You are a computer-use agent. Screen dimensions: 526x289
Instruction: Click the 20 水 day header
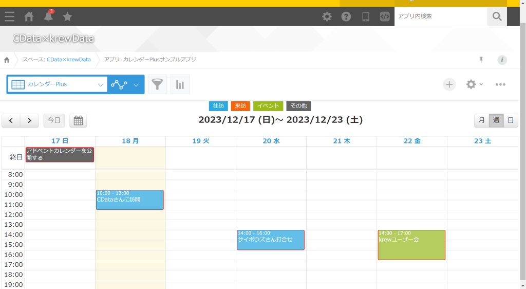click(271, 141)
